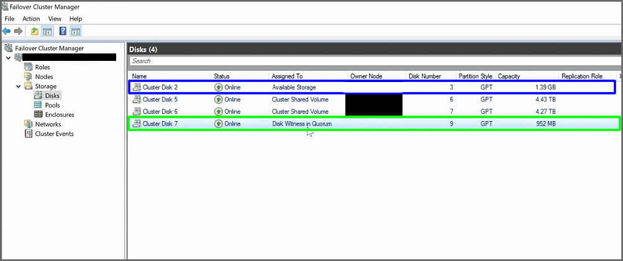623x261 pixels.
Task: Select Networks in the tree
Action: (x=48, y=124)
